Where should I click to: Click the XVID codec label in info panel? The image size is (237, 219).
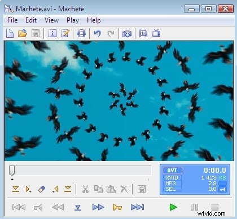(172, 178)
